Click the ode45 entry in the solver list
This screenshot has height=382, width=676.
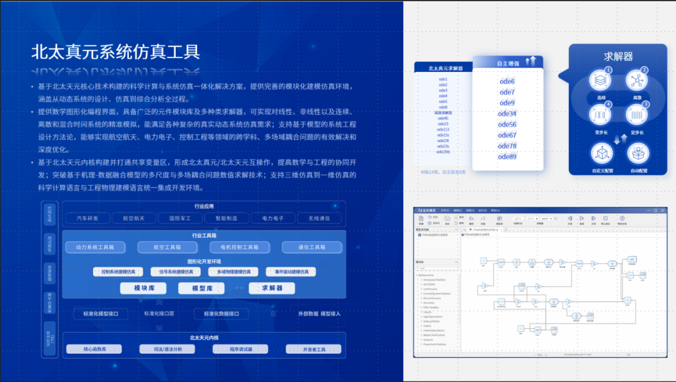coord(443,118)
